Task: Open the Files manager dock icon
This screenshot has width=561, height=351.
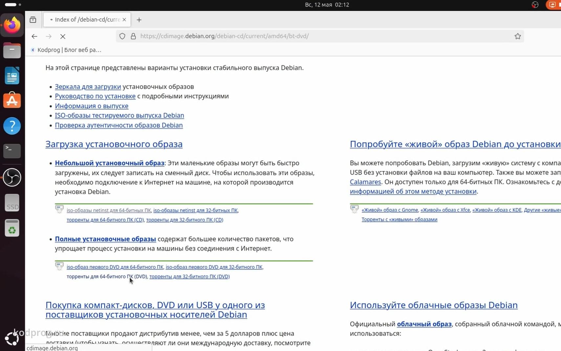Action: (12, 51)
